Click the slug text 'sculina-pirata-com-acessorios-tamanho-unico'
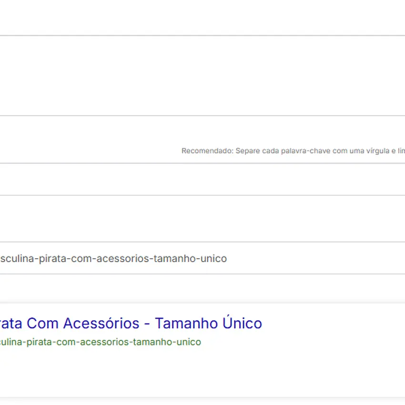405x405 pixels. (x=114, y=258)
